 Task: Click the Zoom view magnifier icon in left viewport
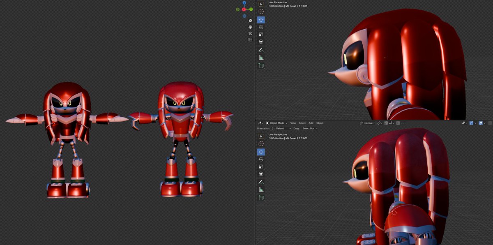point(250,21)
